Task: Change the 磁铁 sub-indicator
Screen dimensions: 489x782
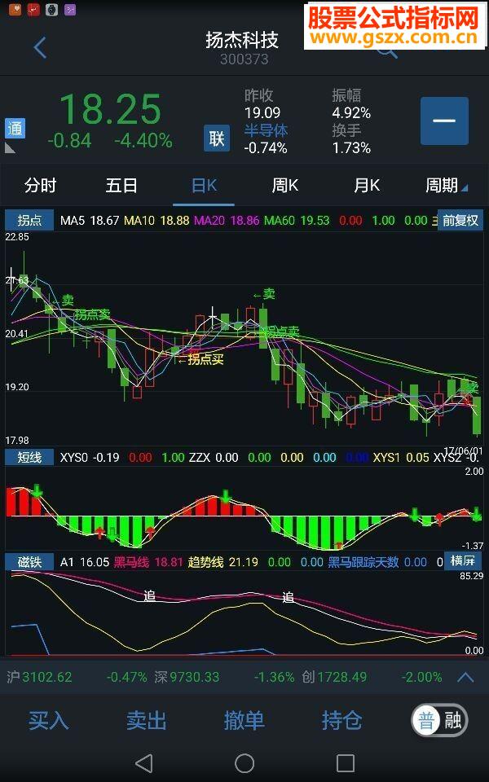Action: 29,562
